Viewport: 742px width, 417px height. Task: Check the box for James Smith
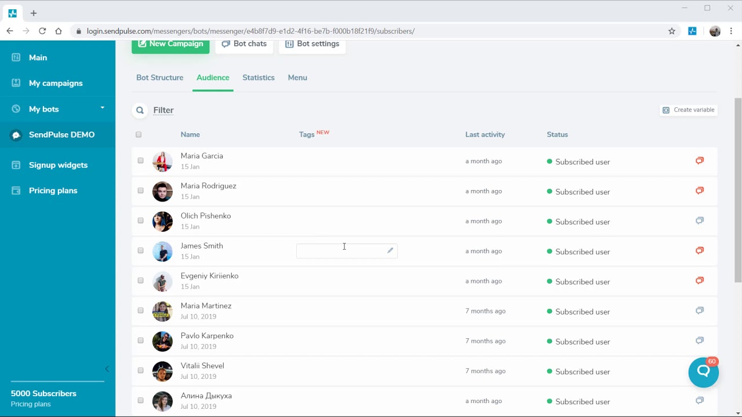pos(140,251)
